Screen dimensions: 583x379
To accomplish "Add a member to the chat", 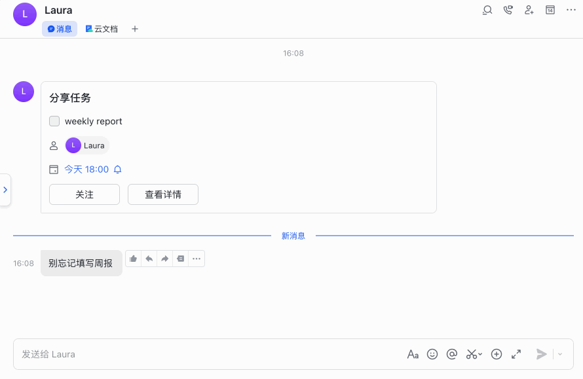I will click(529, 10).
